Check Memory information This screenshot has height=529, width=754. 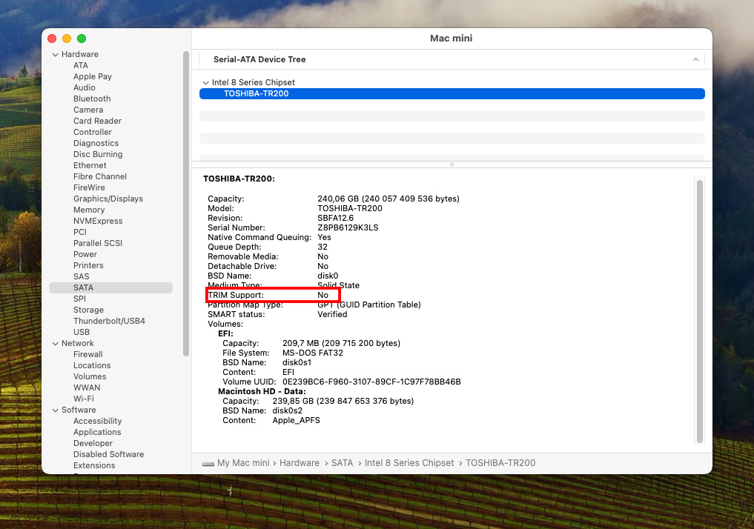[89, 210]
